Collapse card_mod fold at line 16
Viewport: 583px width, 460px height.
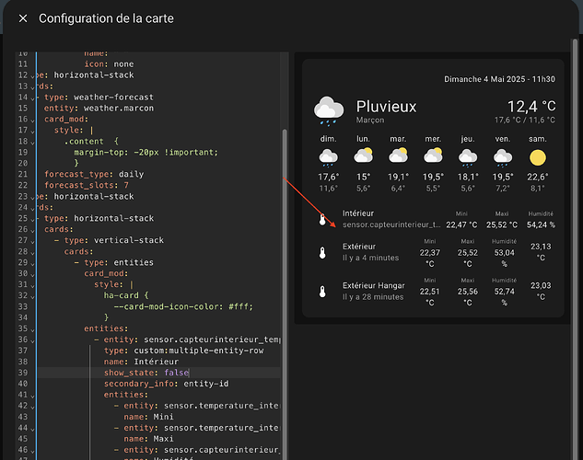pos(33,121)
